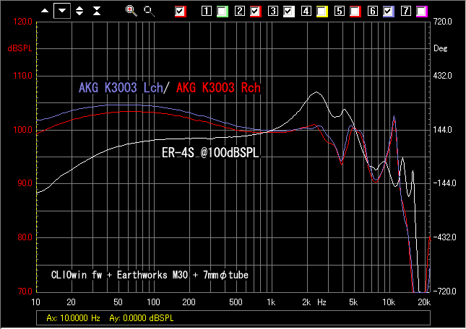This screenshot has width=466, height=329.
Task: Click the yellow dashed cursor marker line at 10 Hz
Action: click(37, 157)
